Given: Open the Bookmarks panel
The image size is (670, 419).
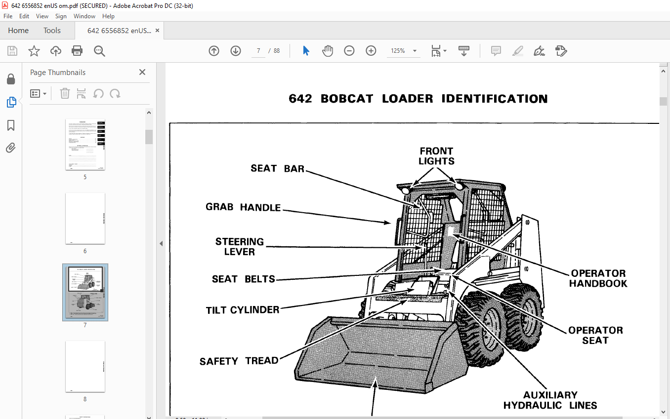Looking at the screenshot, I should pyautogui.click(x=11, y=125).
